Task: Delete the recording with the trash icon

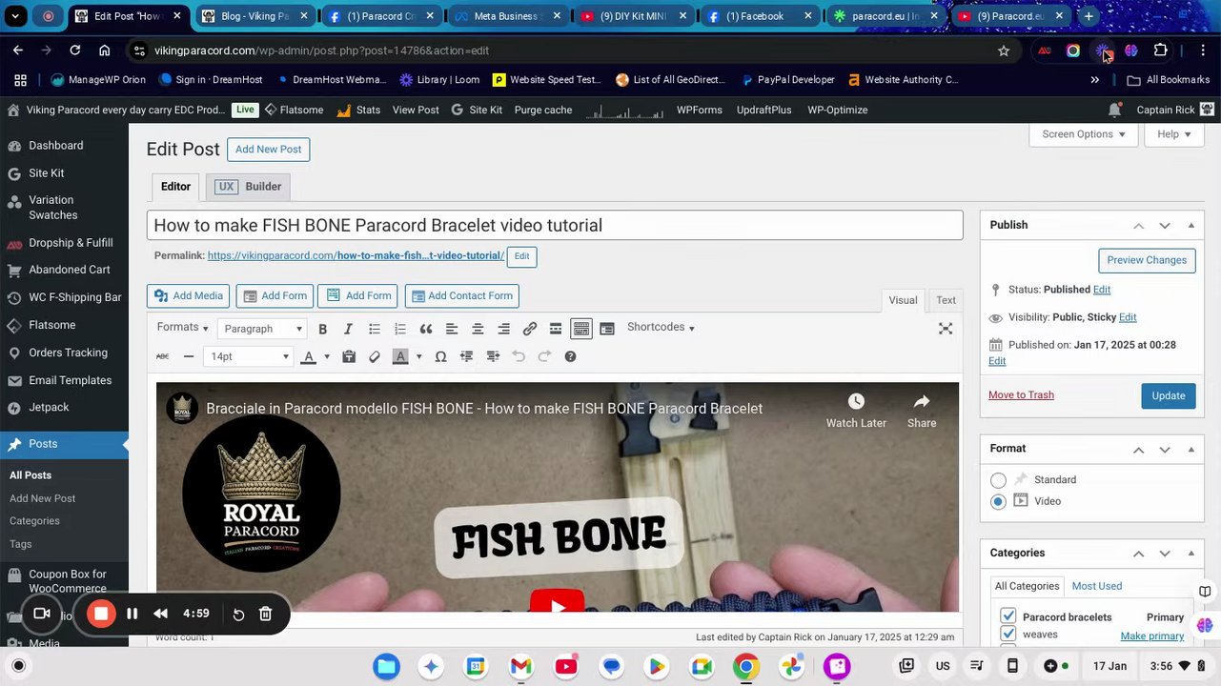Action: click(x=266, y=615)
